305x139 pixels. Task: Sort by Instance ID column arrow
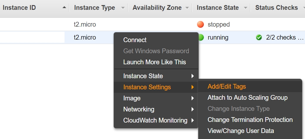click(x=65, y=8)
